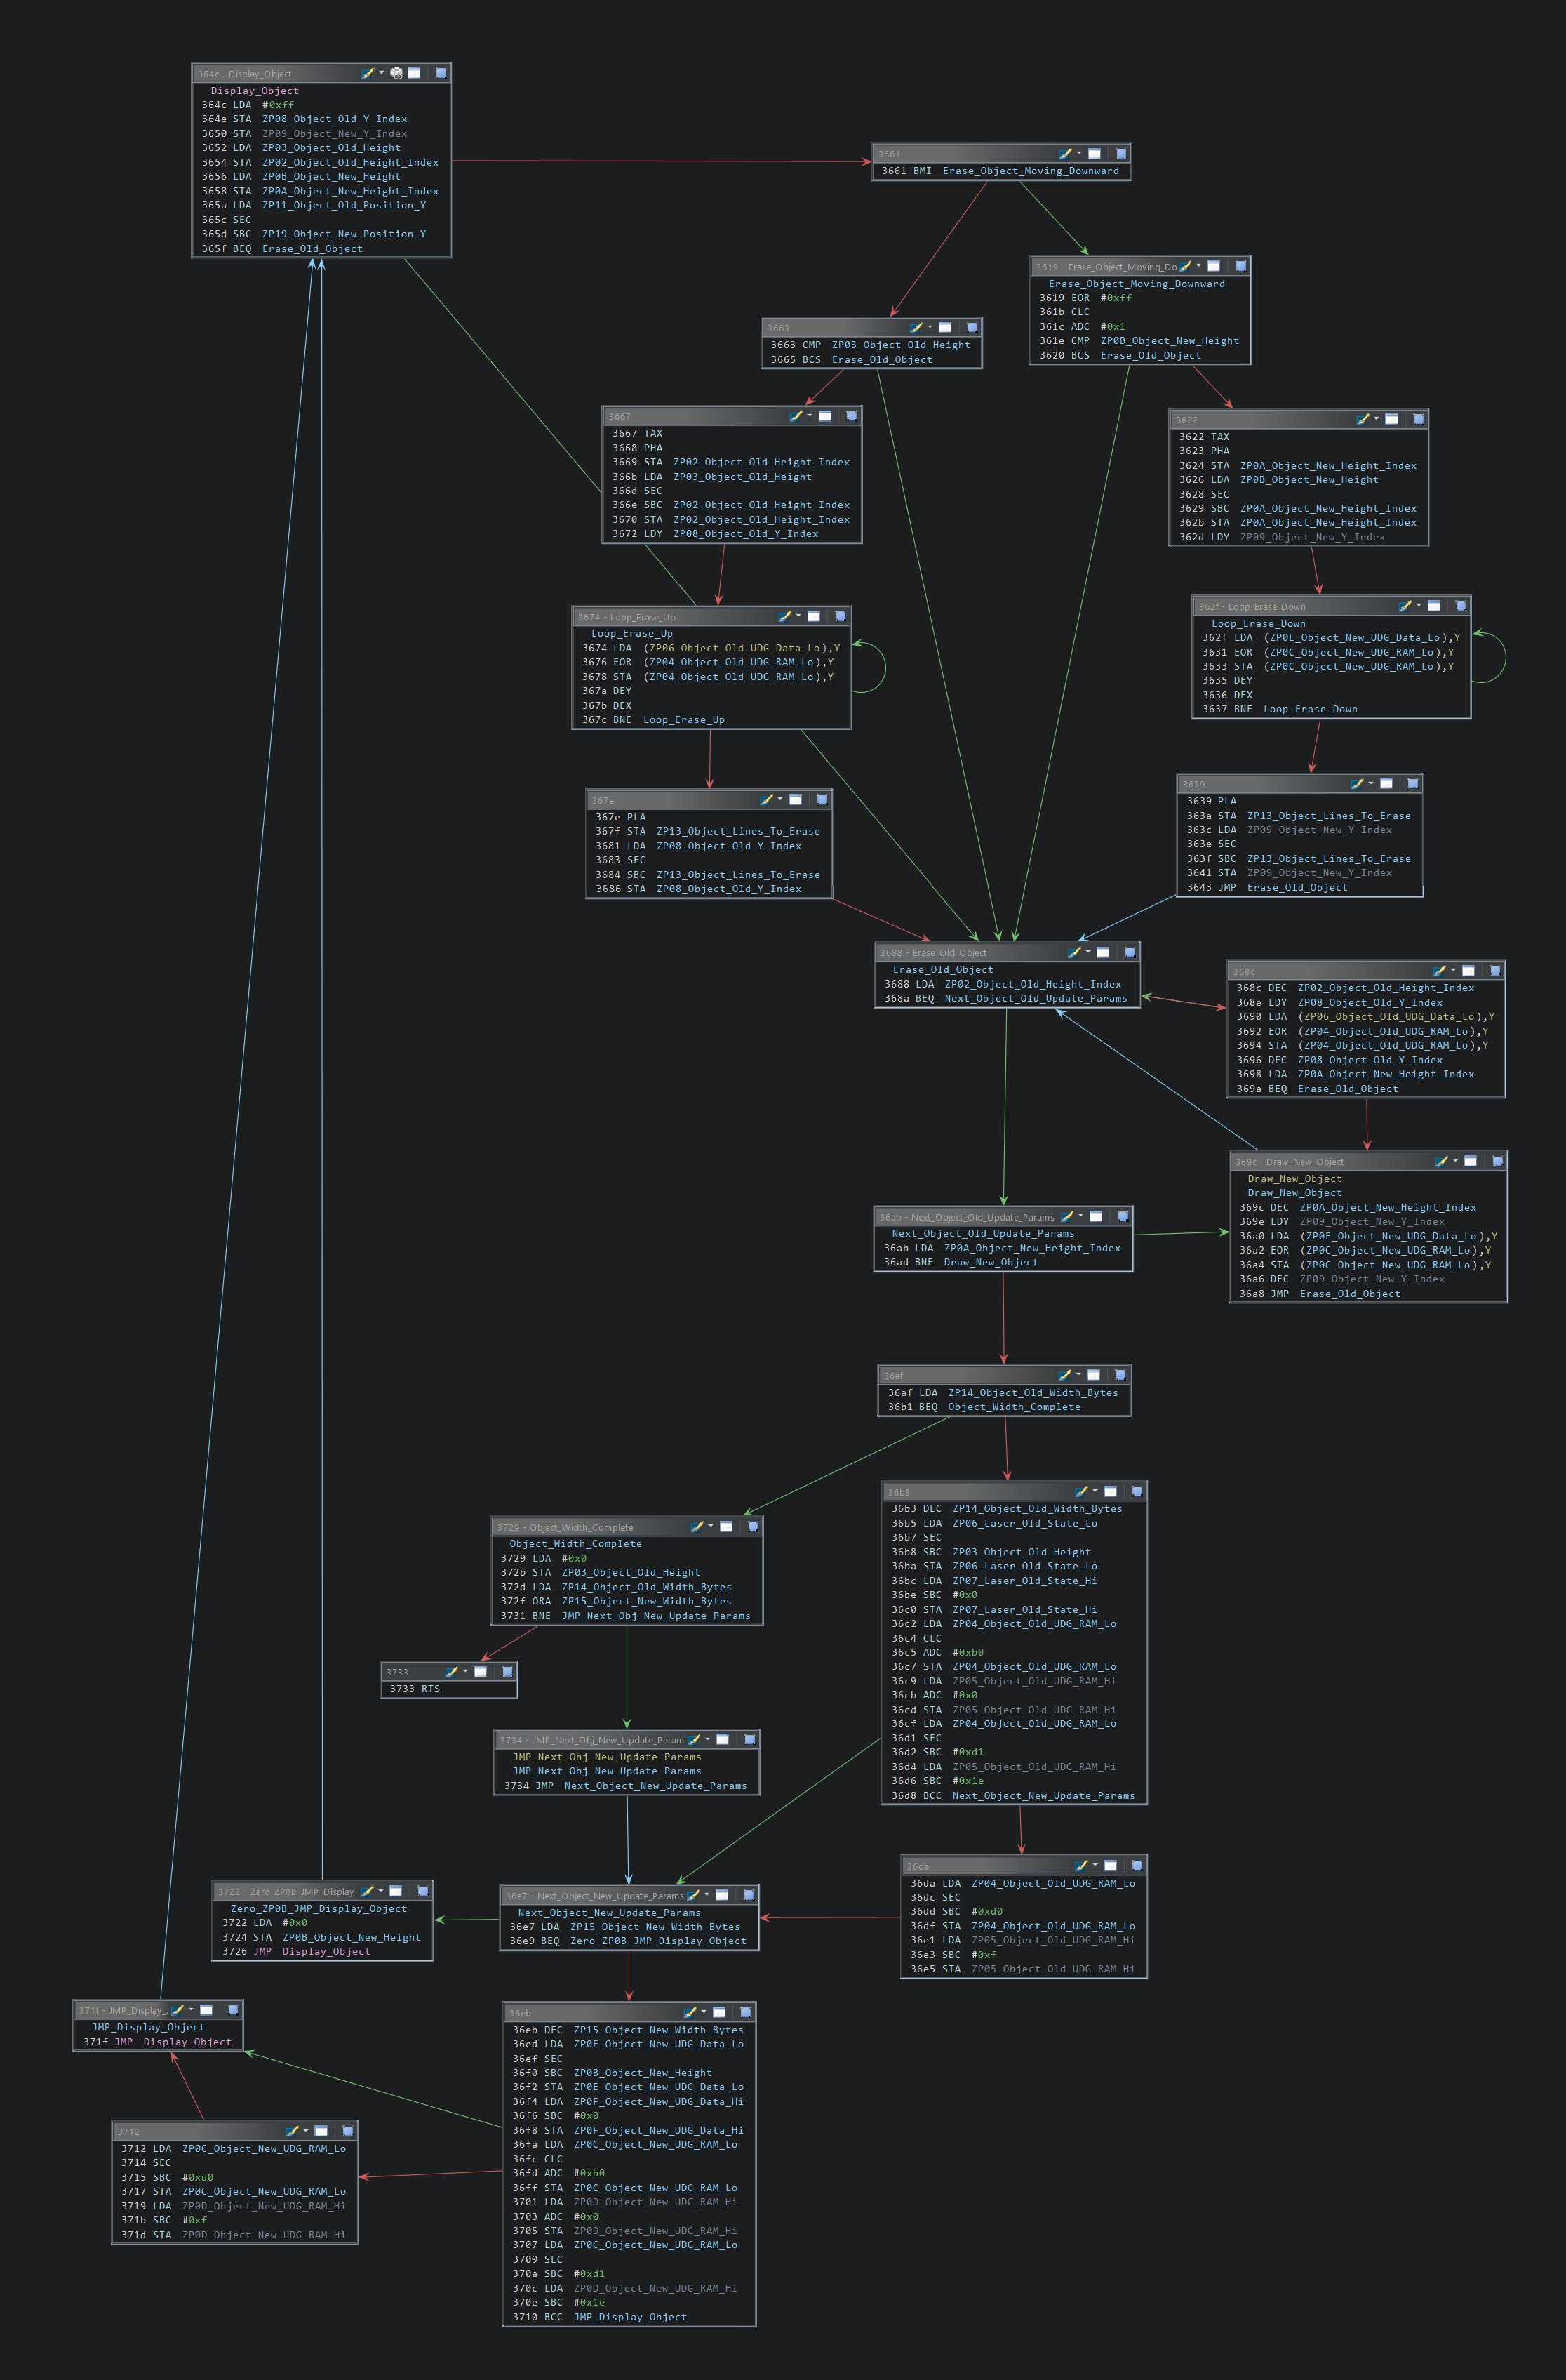Click the '3688 - Erase_Old_Object' block title bar
This screenshot has width=1566, height=2380.
[1008, 952]
